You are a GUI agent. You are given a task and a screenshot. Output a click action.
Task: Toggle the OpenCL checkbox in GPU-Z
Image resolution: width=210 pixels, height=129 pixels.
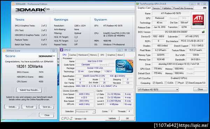154,83
